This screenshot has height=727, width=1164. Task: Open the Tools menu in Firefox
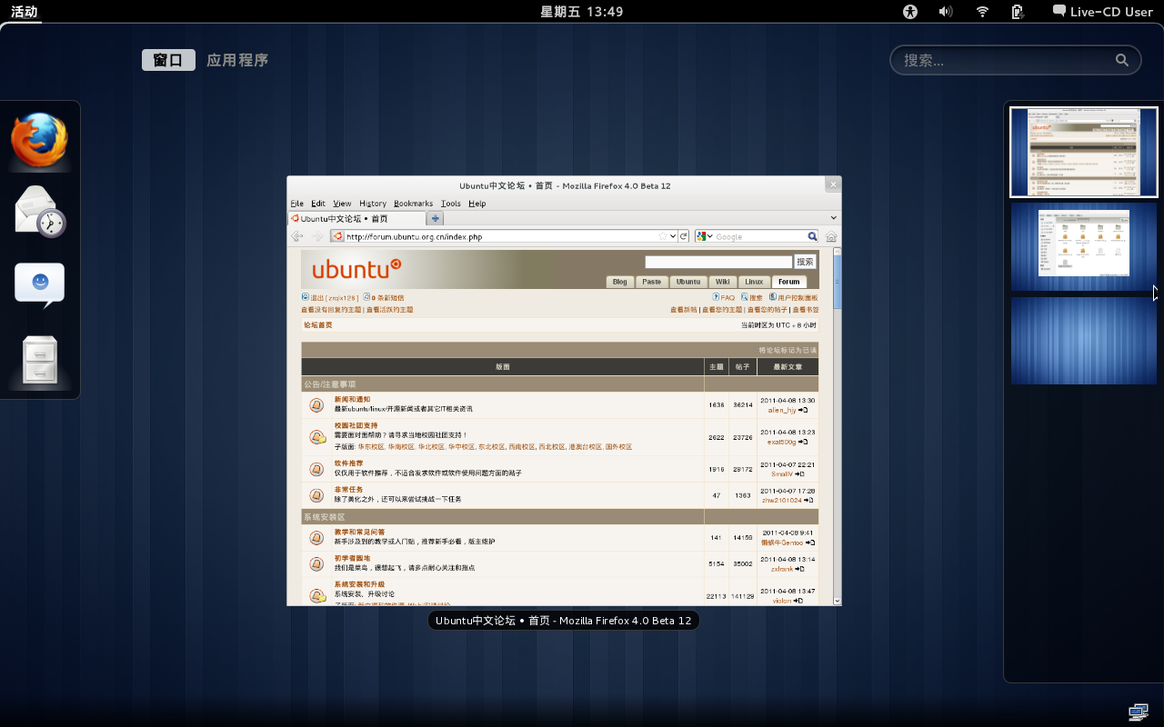[x=451, y=204]
